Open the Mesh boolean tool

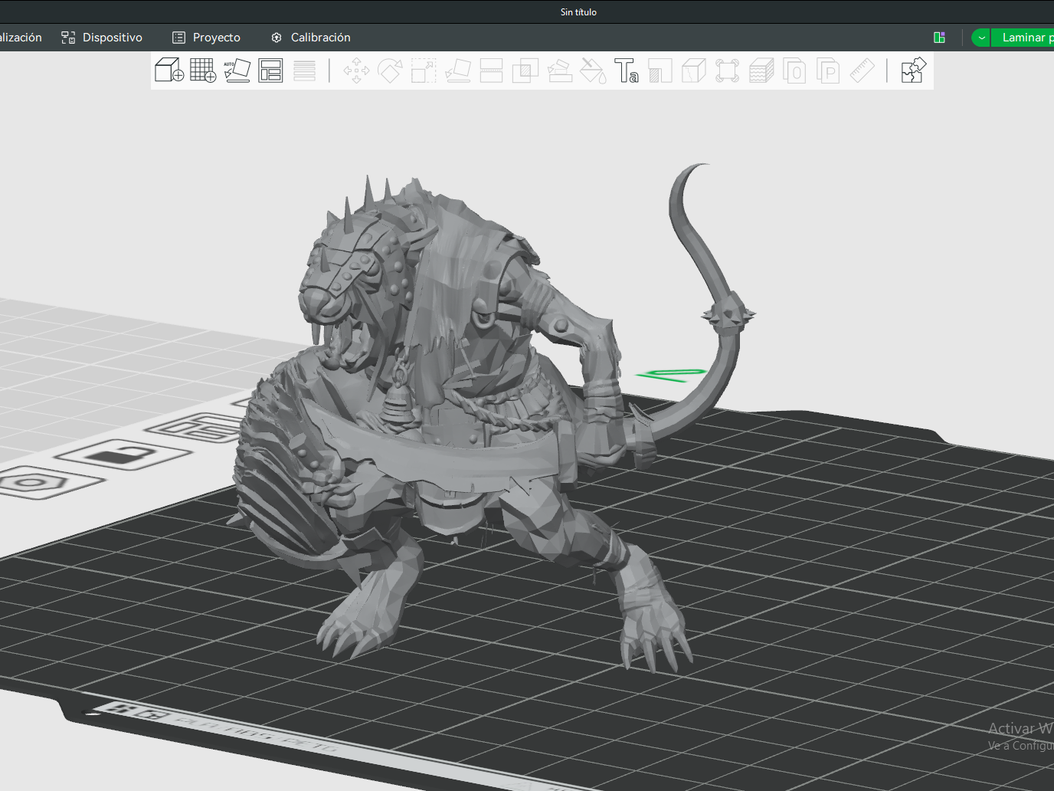click(525, 71)
